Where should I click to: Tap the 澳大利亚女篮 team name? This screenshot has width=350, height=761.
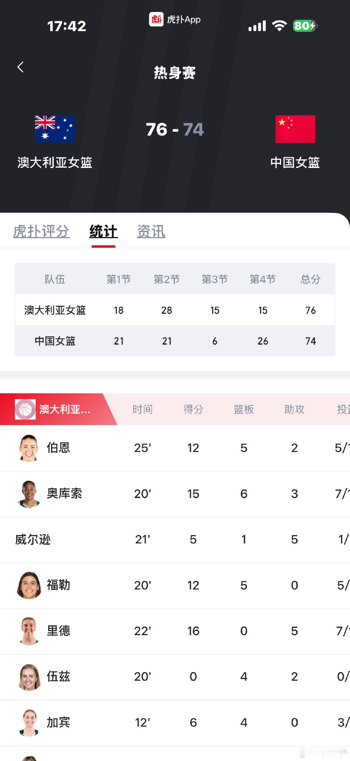click(55, 162)
